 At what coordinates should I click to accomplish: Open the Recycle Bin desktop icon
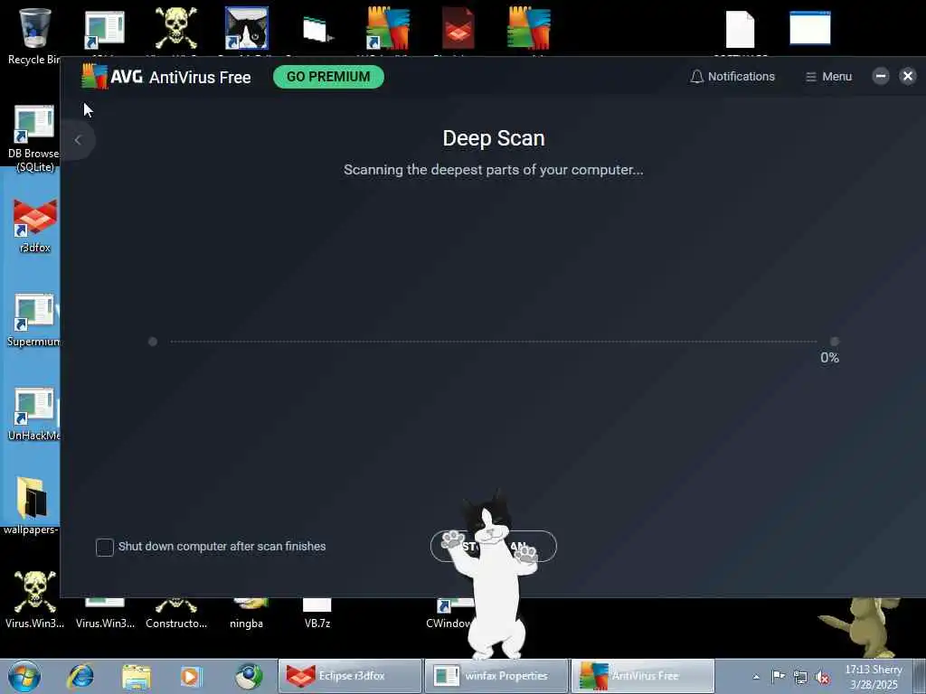pyautogui.click(x=33, y=35)
